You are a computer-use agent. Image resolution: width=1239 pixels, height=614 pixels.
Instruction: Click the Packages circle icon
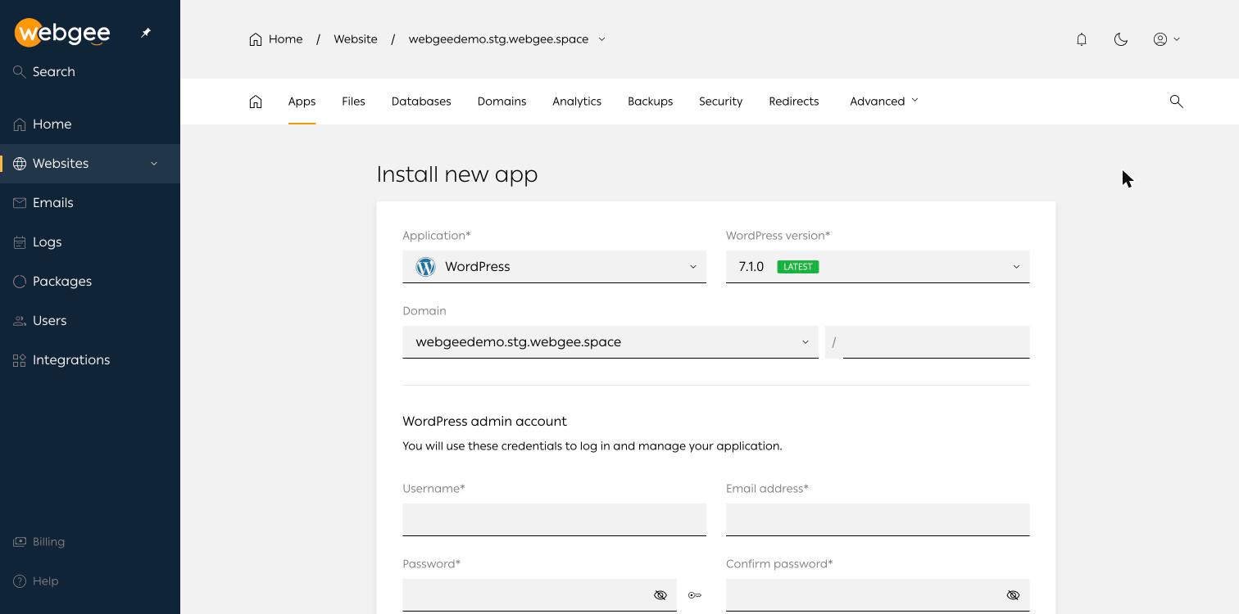[20, 282]
